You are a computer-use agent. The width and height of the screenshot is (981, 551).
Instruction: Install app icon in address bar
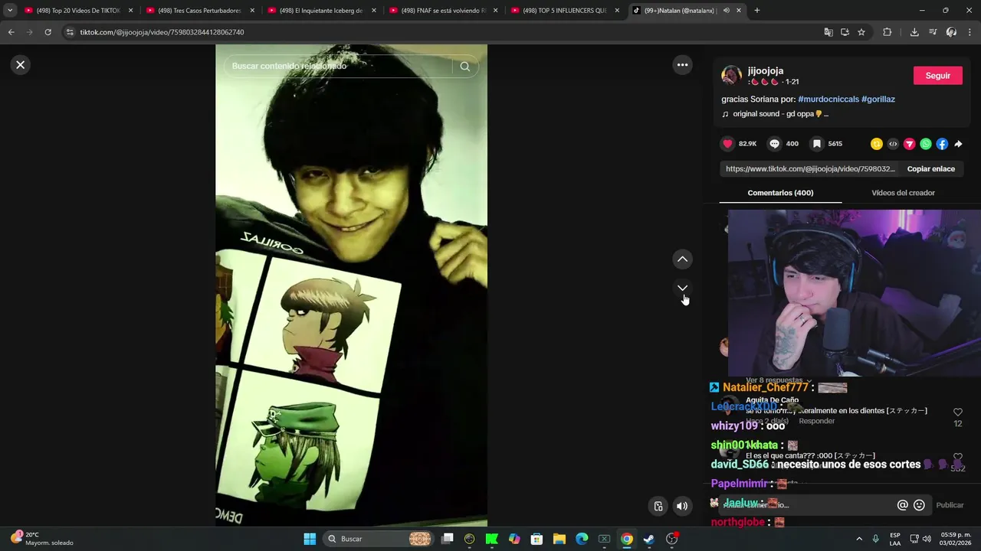coord(845,32)
